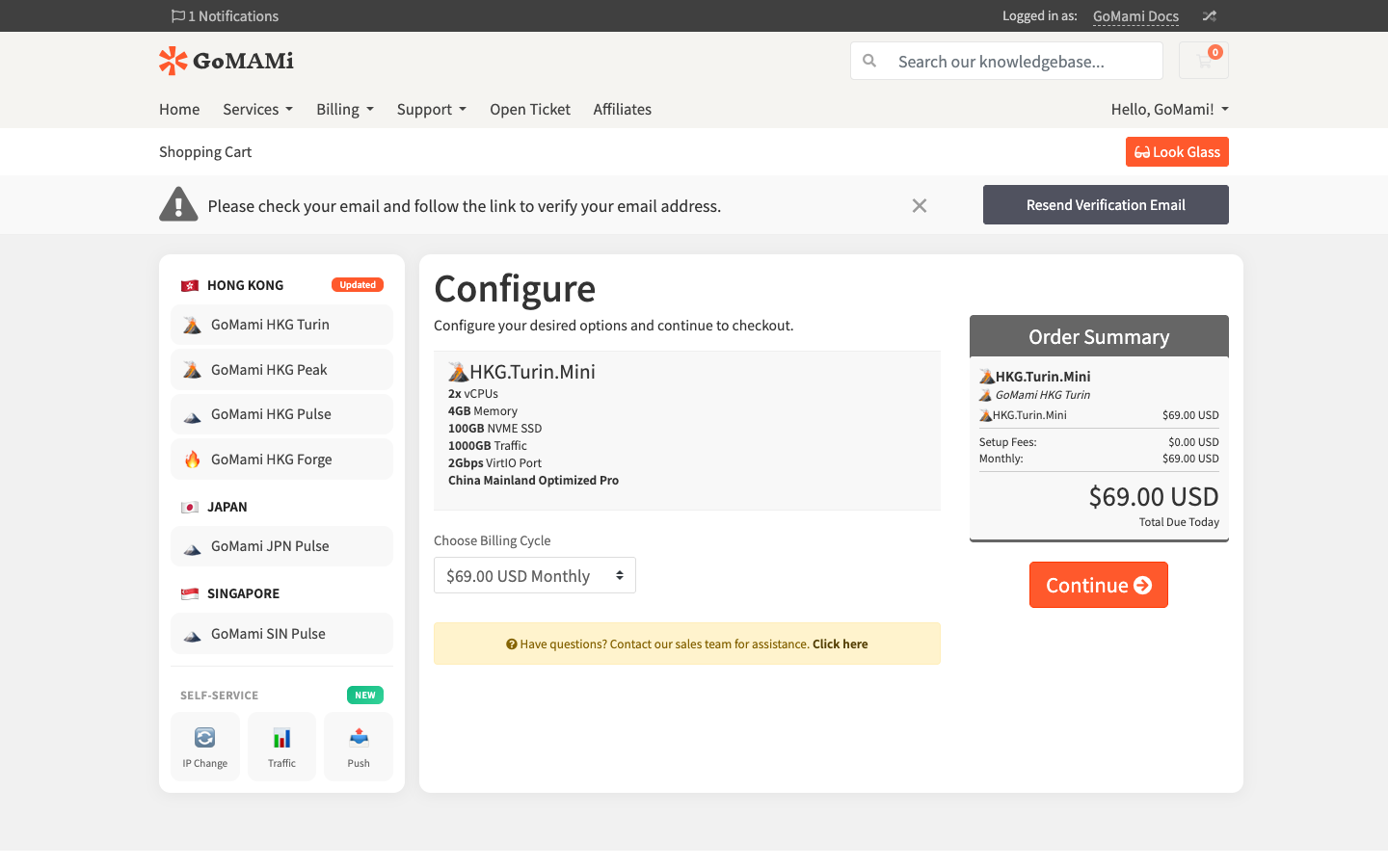Click the NEW badge in Self-Service
The image size is (1388, 867).
(x=365, y=695)
